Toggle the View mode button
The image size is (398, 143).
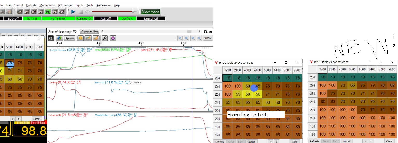click(150, 12)
